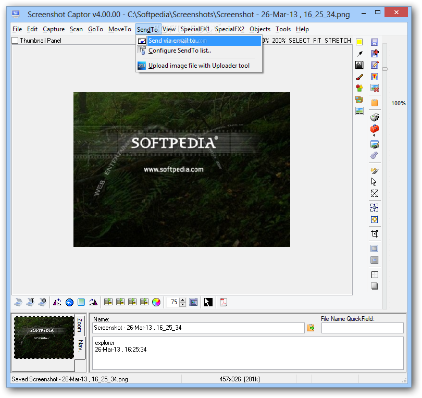
Task: Choose Send via email to..
Action: point(199,41)
